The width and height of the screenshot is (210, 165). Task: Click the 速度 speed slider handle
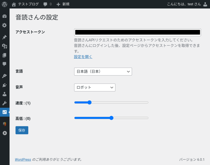click(x=89, y=102)
